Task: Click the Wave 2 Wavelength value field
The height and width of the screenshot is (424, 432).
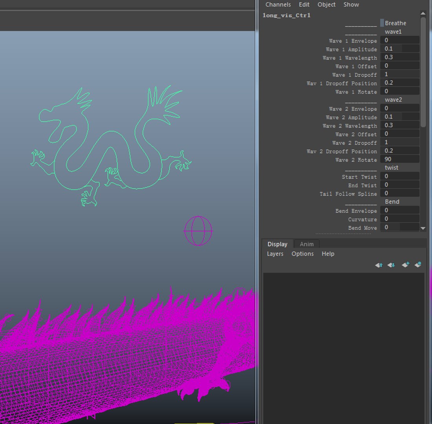Action: [x=400, y=125]
